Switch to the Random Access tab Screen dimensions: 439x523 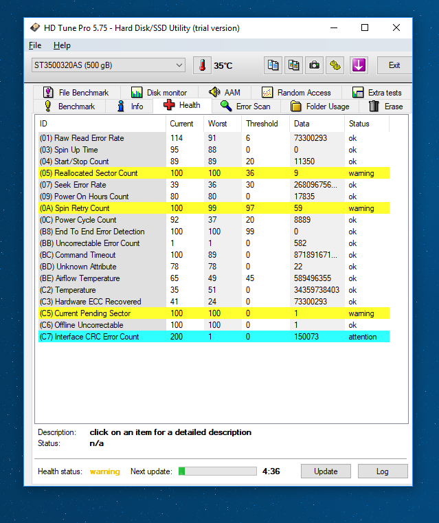point(296,92)
